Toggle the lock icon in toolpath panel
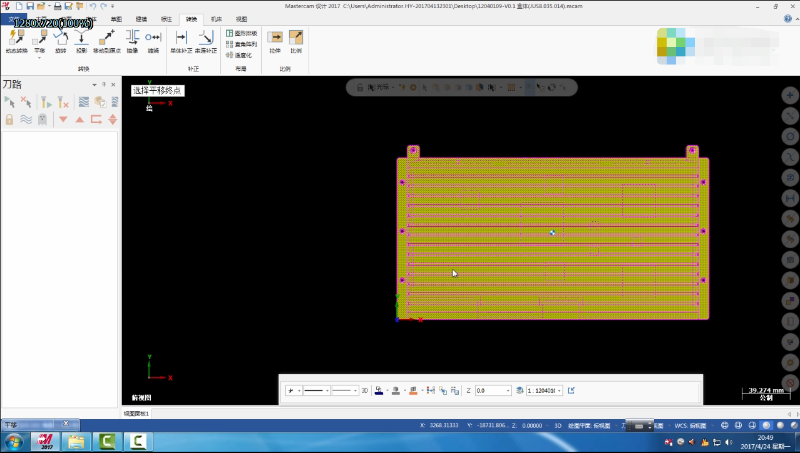800x453 pixels. click(x=9, y=119)
